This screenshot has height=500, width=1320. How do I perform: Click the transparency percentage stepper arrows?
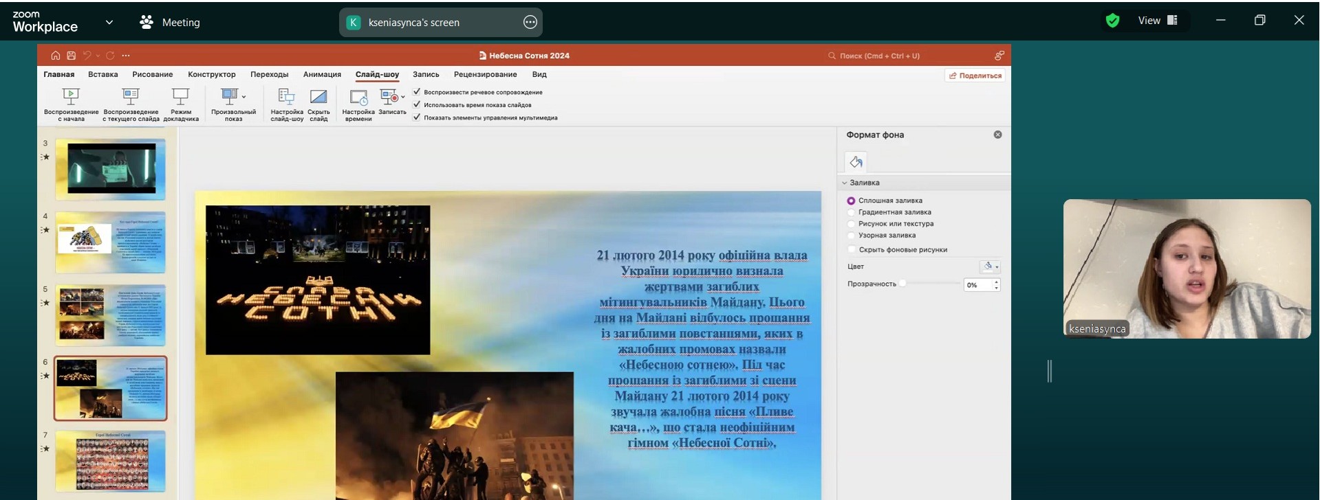996,284
